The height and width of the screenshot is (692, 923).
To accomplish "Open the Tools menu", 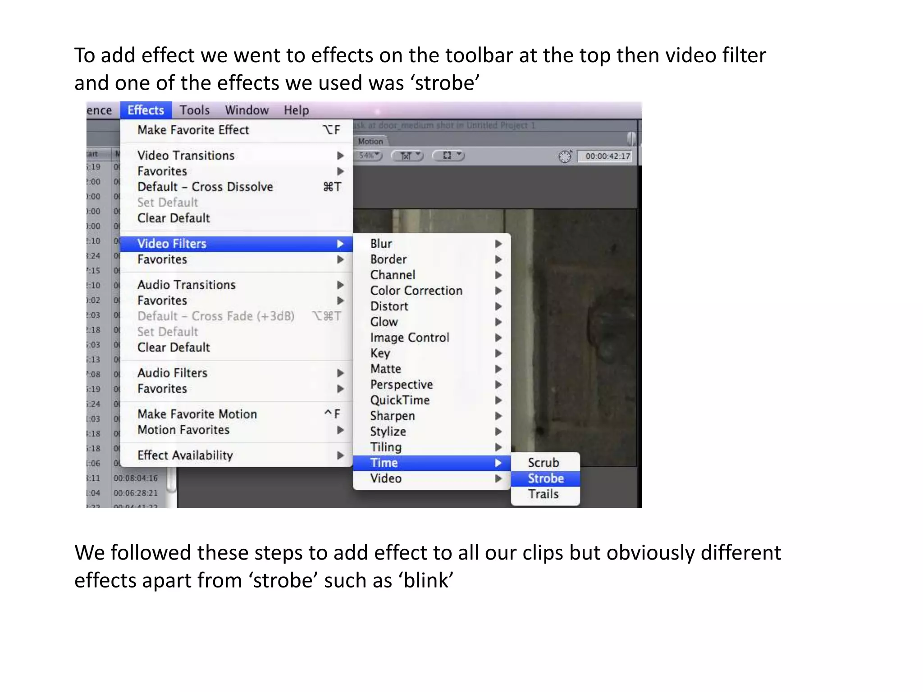I will pyautogui.click(x=195, y=110).
